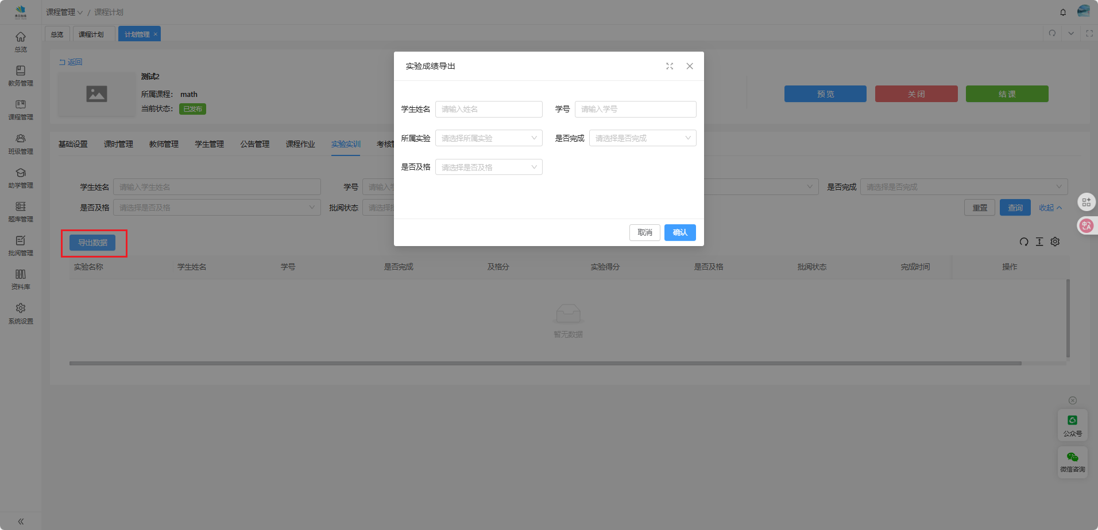Open the 是否完成 dropdown in dialog
1098x530 pixels.
(642, 138)
